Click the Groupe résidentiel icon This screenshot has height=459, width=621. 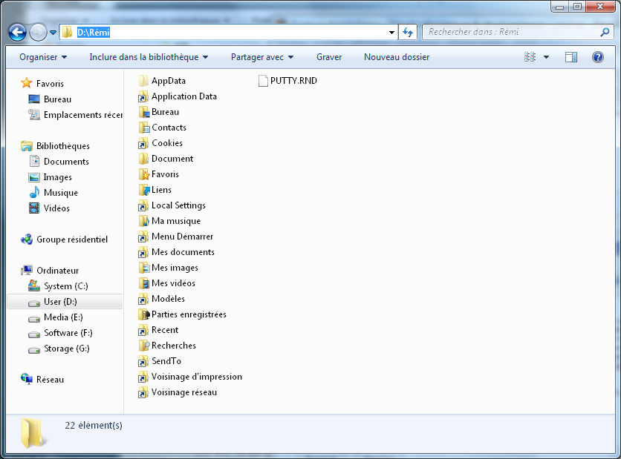[x=27, y=240]
